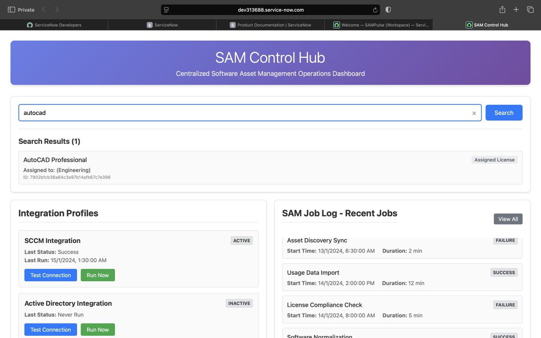
Task: Click the SCCM Integration title
Action: tap(52, 241)
